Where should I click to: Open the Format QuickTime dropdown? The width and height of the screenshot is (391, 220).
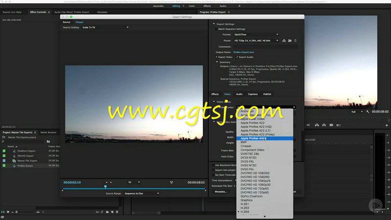coord(256,35)
